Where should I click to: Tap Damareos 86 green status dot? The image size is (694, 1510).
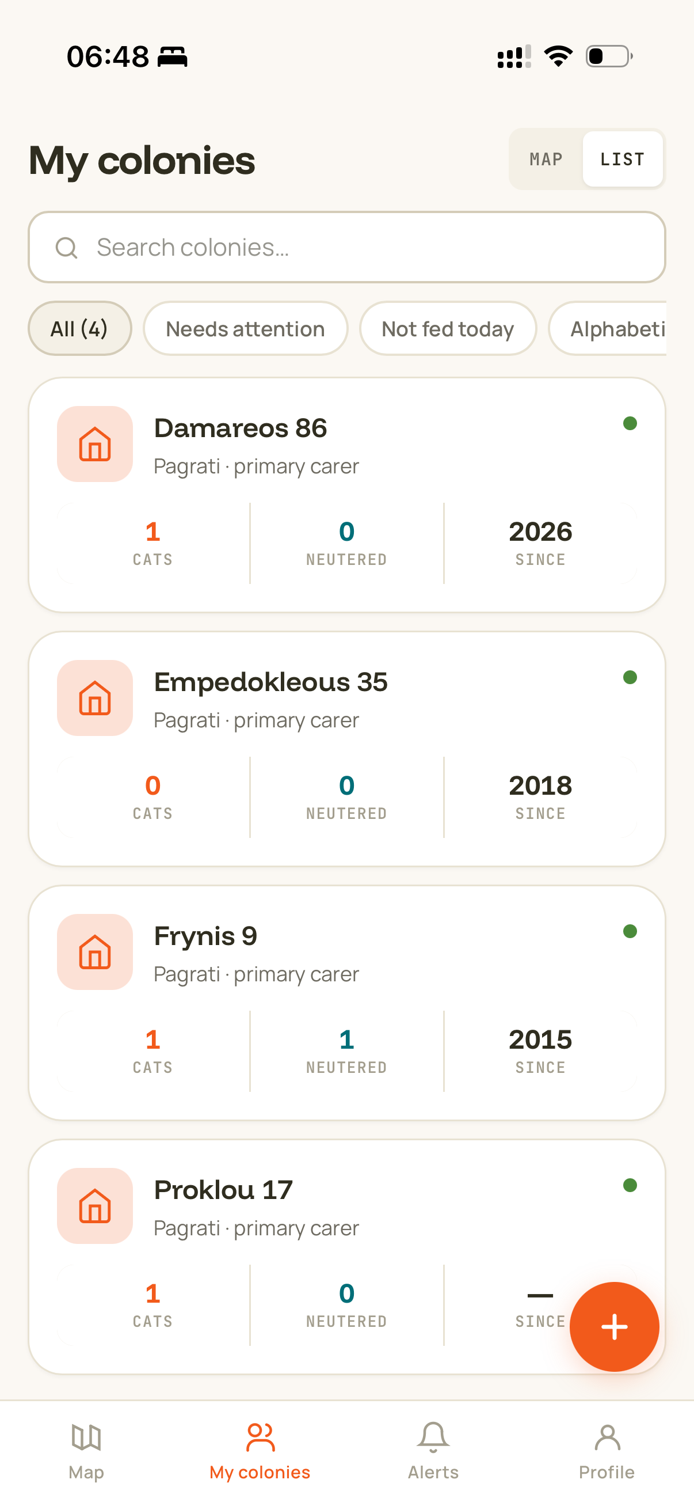click(x=630, y=423)
